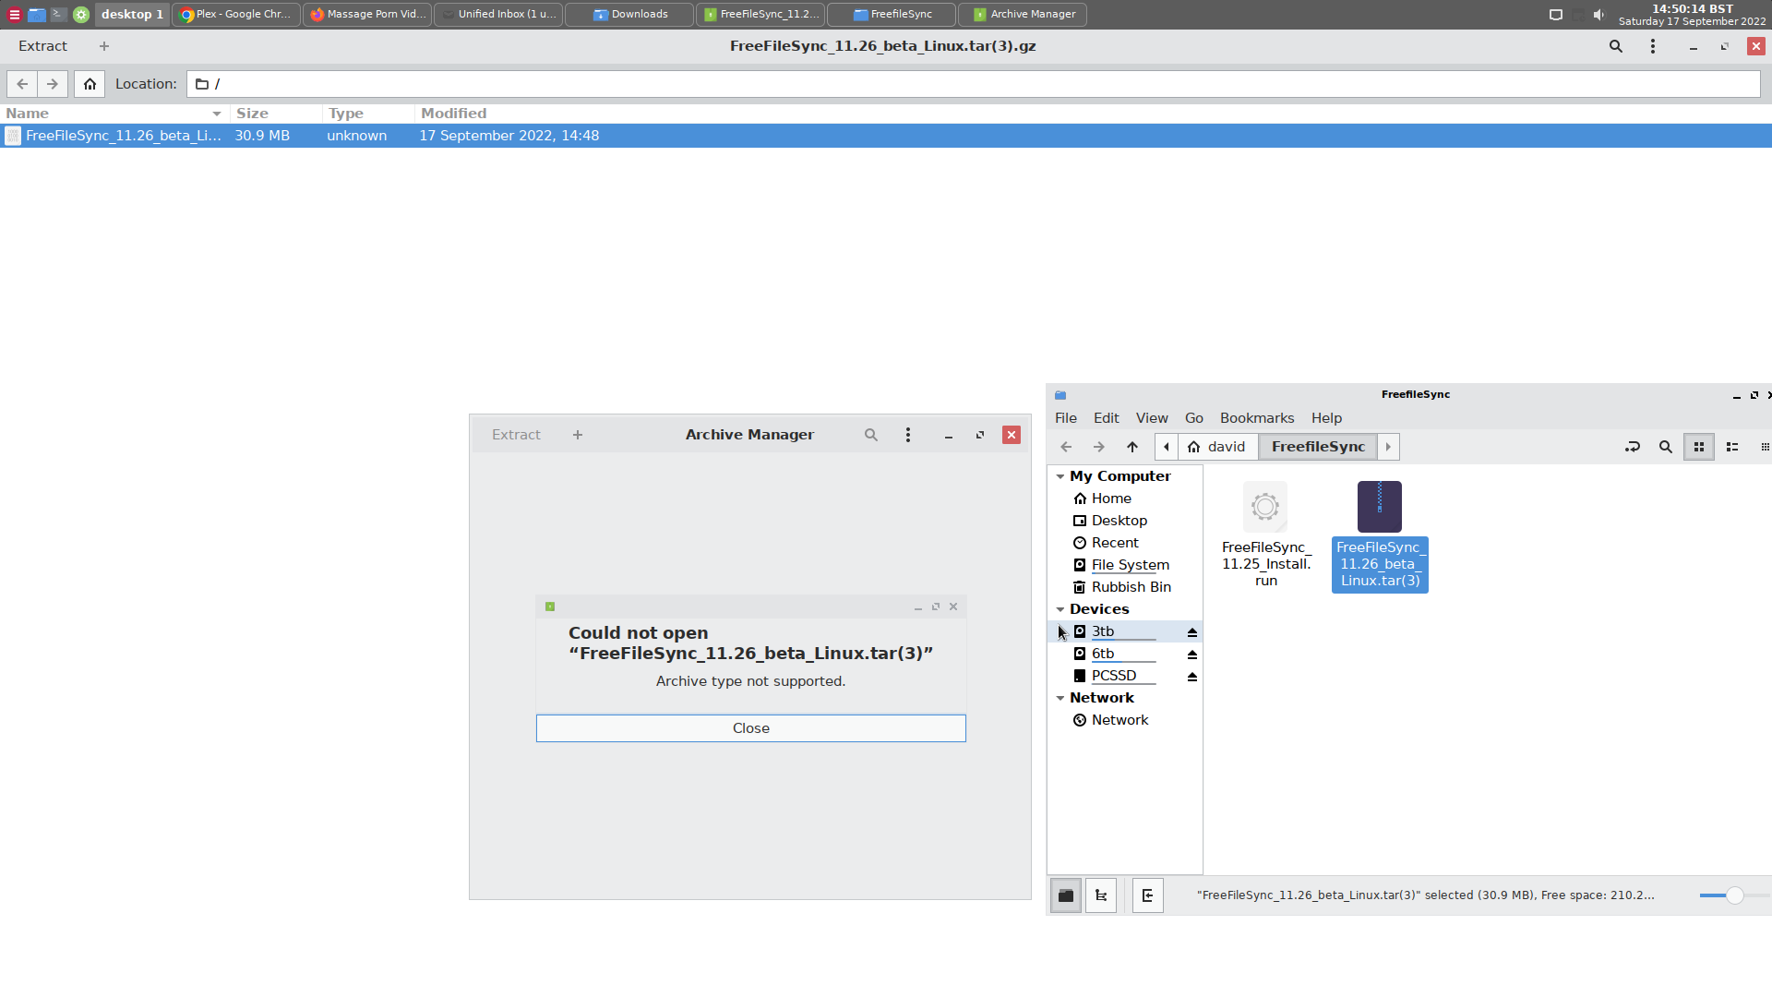Click the right path-scroll arrow after FreefileSync
Viewport: 1772px width, 997px height.
tap(1388, 447)
